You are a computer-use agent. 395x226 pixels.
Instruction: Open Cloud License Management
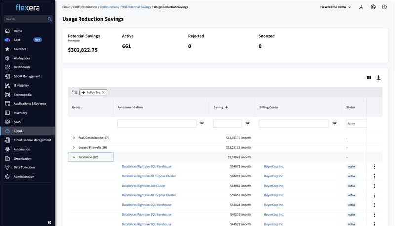pos(32,140)
